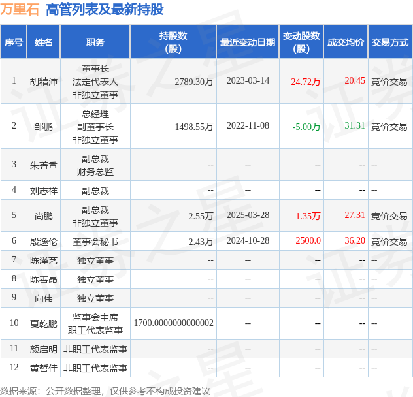Select the name 殷逸伦
Screen dimensions: 413x397
point(44,242)
